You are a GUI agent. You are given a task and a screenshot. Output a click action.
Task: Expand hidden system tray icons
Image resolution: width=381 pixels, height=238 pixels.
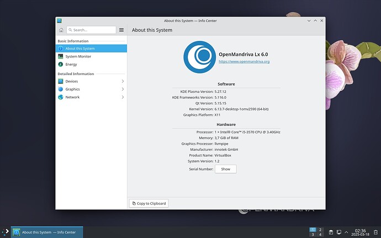(x=346, y=232)
